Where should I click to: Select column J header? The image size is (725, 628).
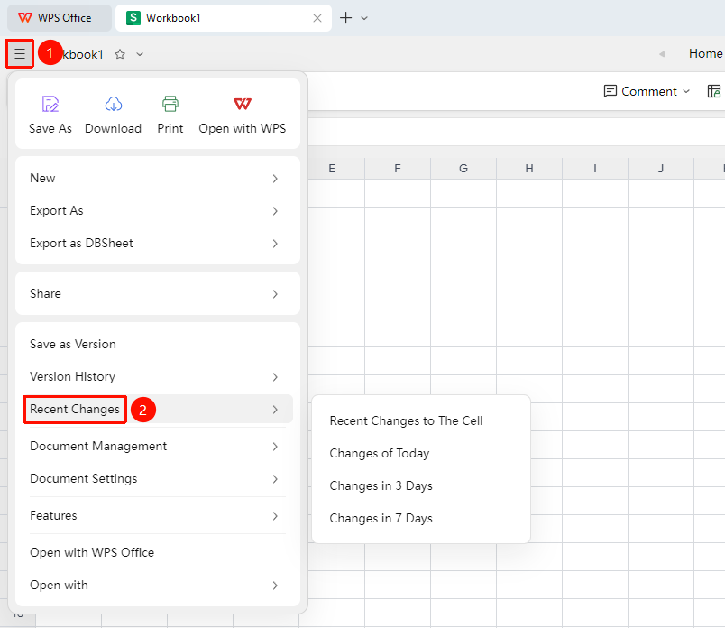(x=661, y=169)
